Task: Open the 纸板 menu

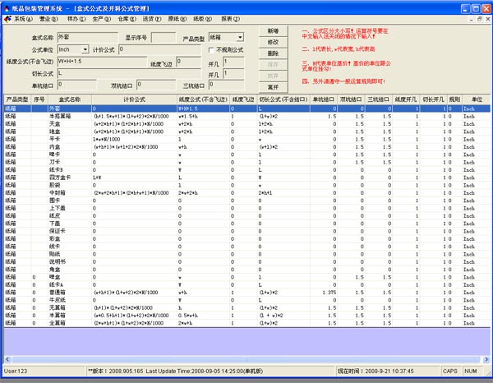Action: [x=203, y=19]
